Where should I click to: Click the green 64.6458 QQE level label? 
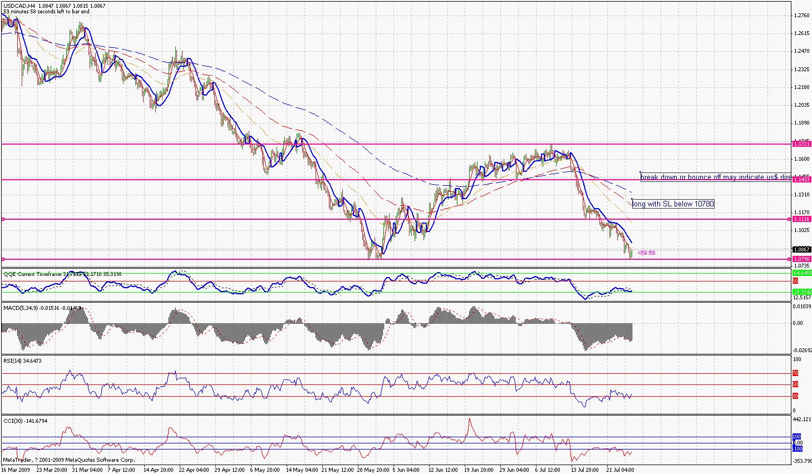(802, 273)
